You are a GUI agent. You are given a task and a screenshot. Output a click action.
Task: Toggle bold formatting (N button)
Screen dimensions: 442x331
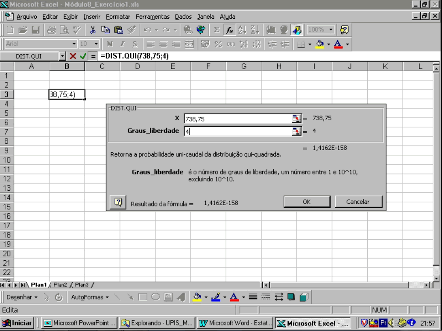click(x=108, y=44)
